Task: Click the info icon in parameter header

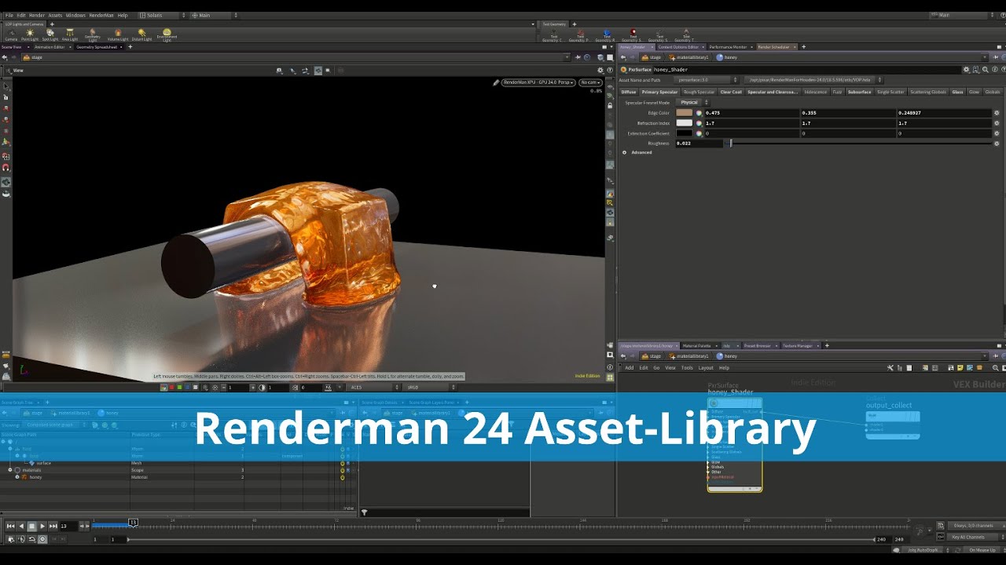Action: (x=993, y=69)
